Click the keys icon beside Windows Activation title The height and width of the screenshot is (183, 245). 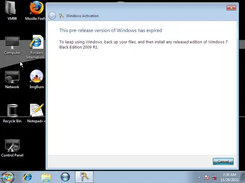pos(61,16)
